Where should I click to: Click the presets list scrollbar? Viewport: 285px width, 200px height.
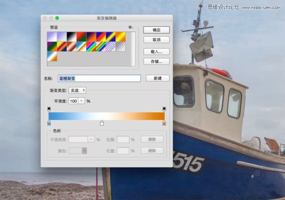(133, 49)
